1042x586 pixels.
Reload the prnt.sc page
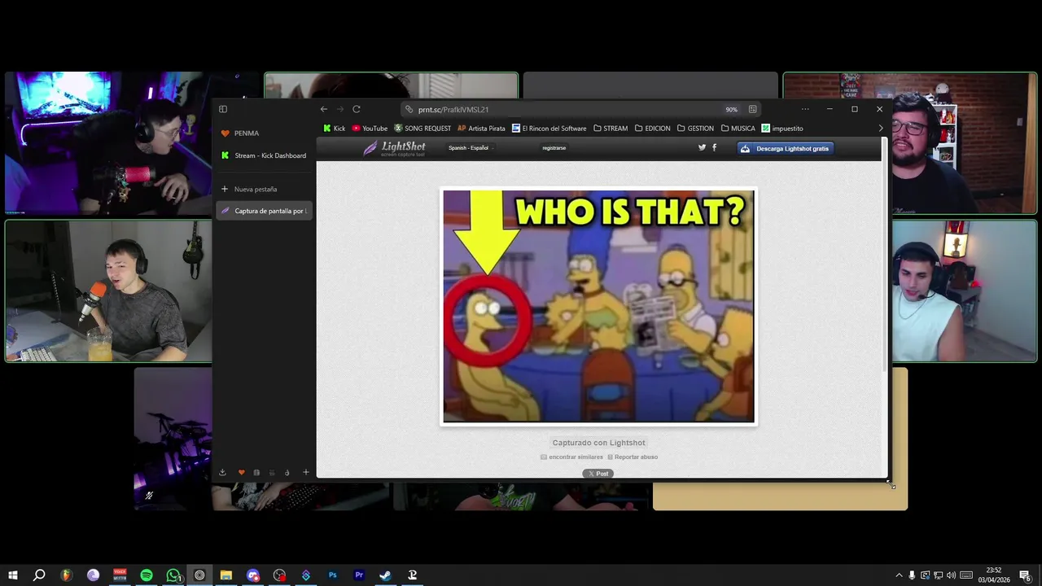357,109
